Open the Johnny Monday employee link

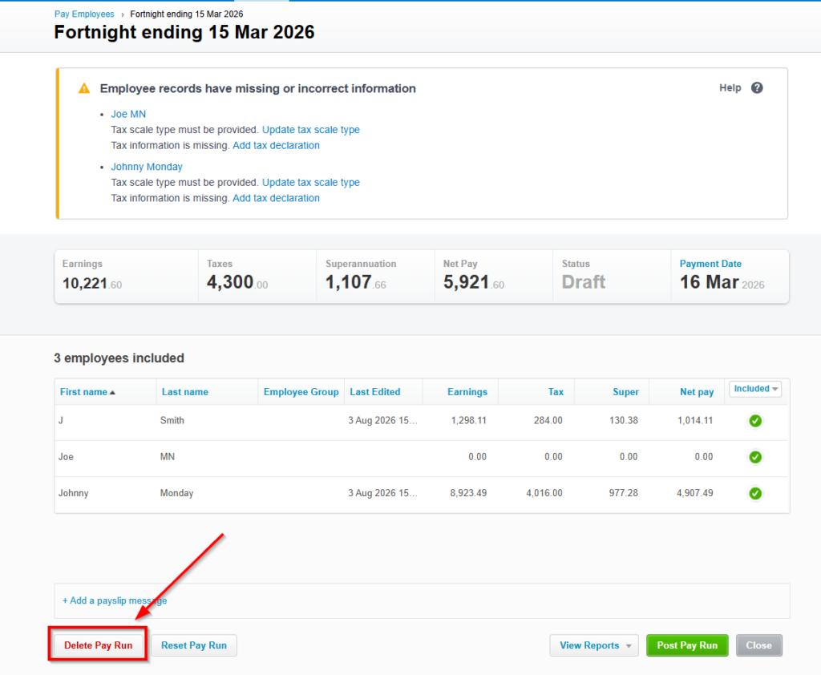pos(147,167)
